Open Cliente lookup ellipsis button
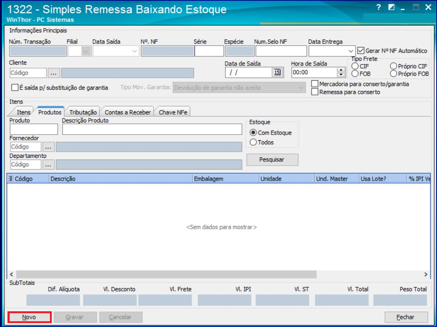 coord(54,73)
